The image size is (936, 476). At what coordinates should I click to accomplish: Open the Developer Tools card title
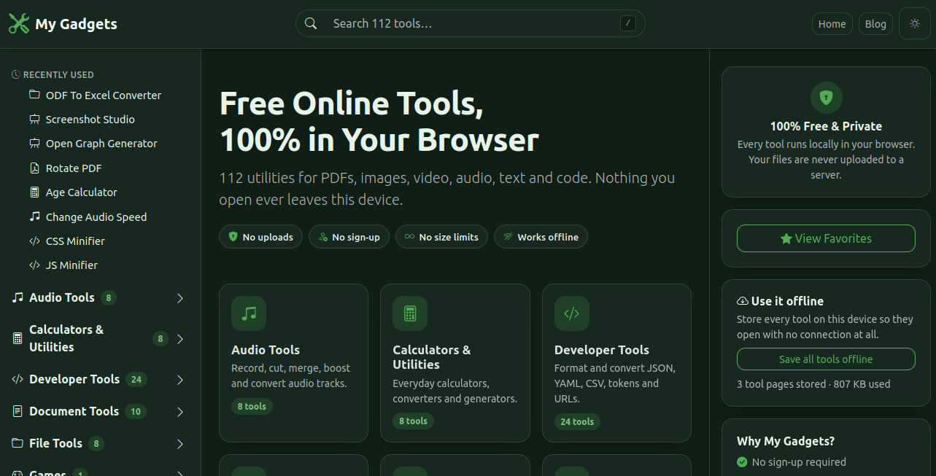click(x=602, y=350)
